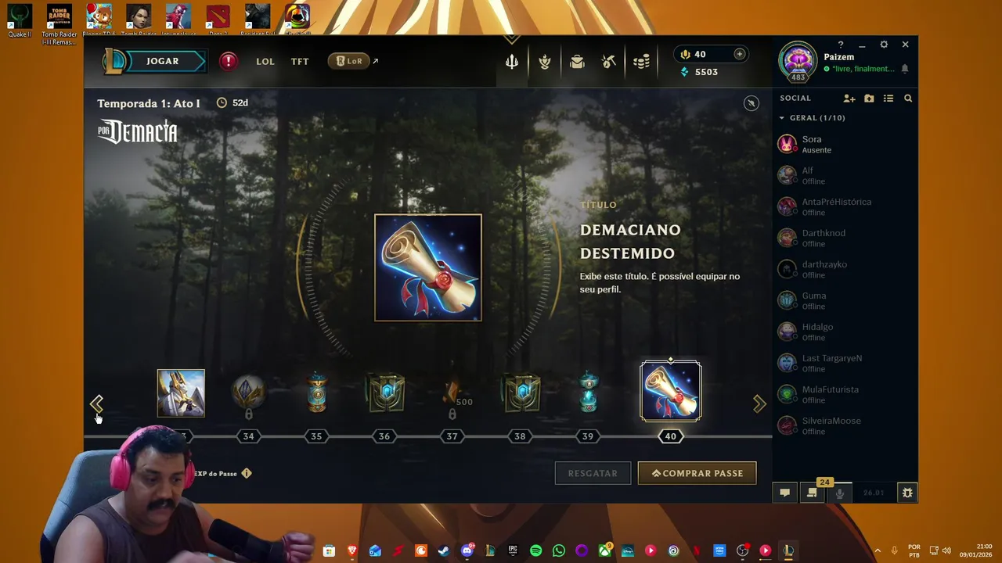Open Spotify from the taskbar
Image resolution: width=1002 pixels, height=563 pixels.
pos(535,550)
